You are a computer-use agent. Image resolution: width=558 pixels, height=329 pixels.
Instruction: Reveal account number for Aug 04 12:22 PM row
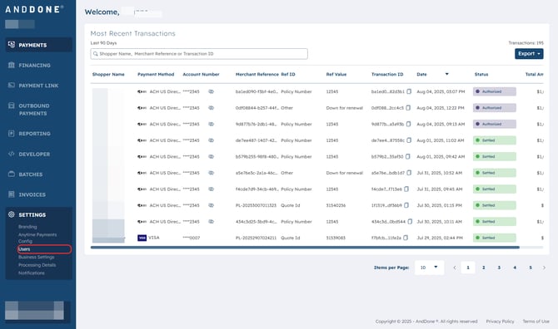tap(211, 108)
